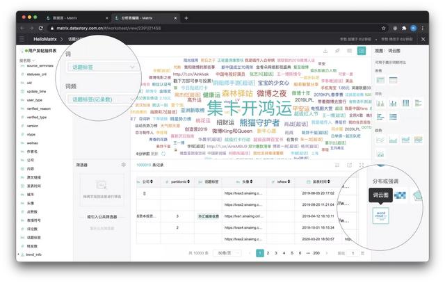Open the hamburger menu beside HelloMatrix
445x283 pixels.
pos(22,39)
